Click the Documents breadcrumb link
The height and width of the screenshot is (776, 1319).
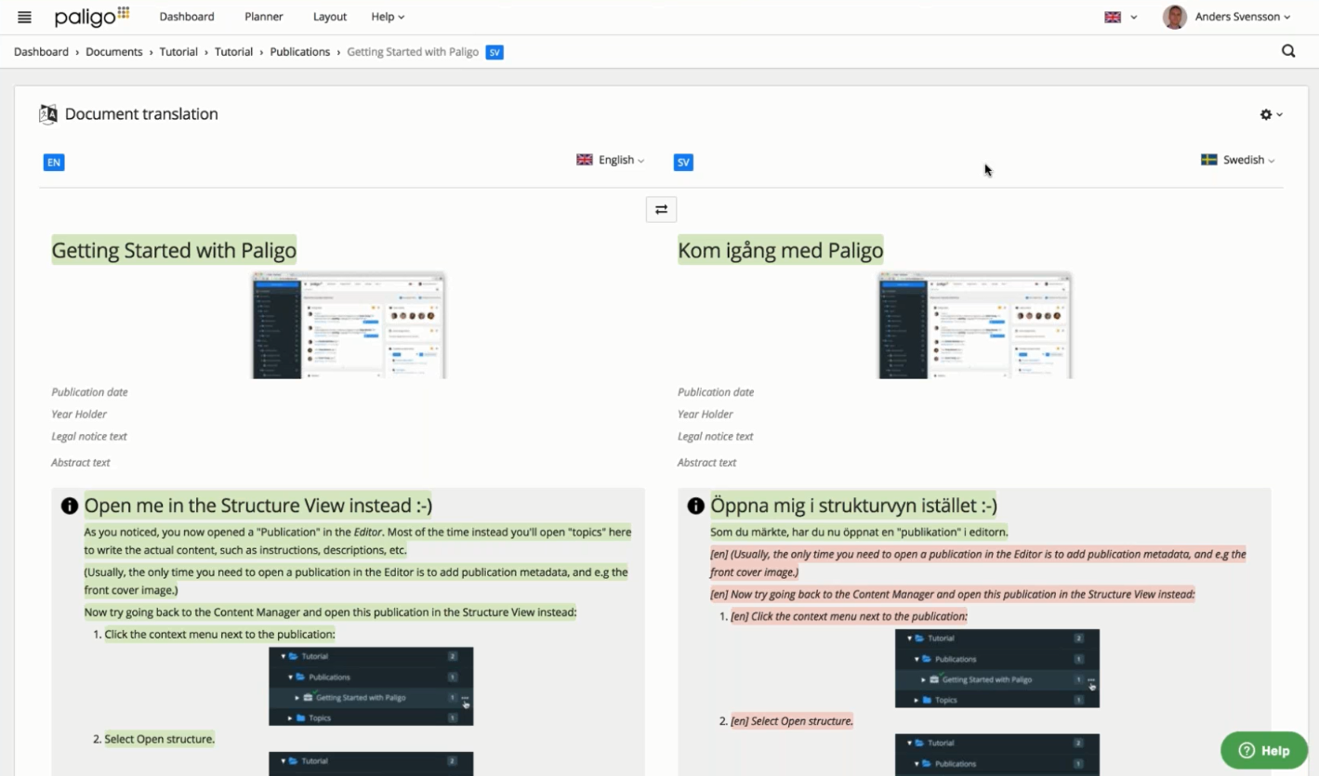point(114,52)
